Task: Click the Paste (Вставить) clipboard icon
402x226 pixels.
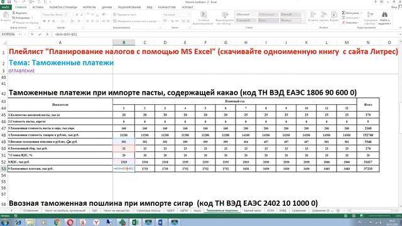Action: click(6, 16)
